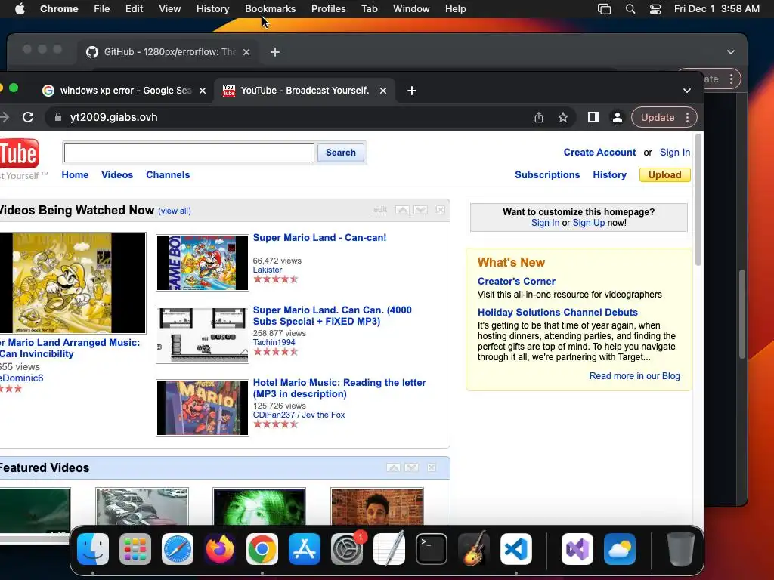This screenshot has height=580, width=774.
Task: Click the Lakister channel name
Action: (x=268, y=270)
